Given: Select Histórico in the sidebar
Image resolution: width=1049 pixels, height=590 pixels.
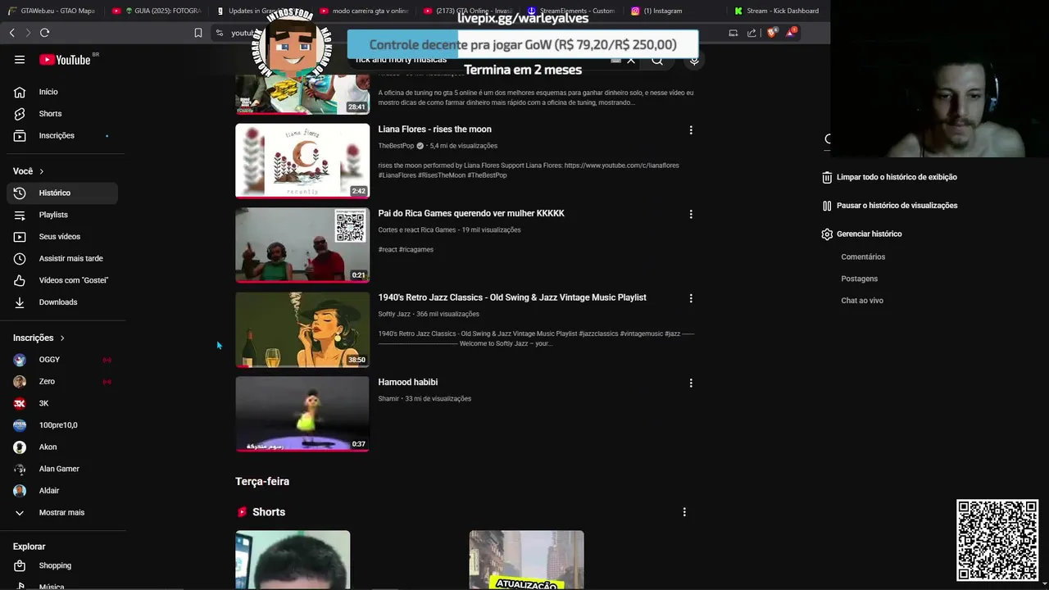Looking at the screenshot, I should 62,193.
